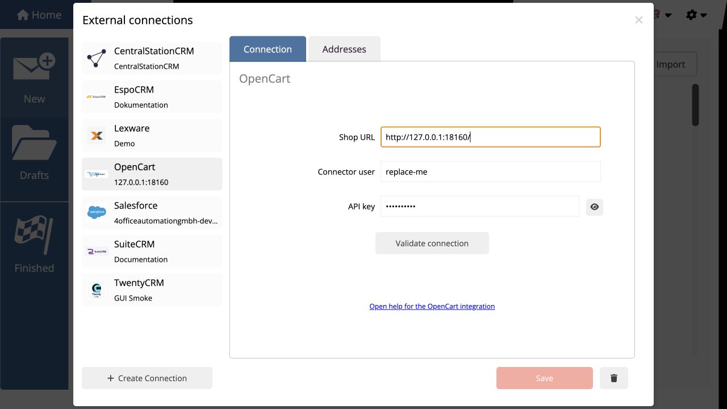This screenshot has width=727, height=409.
Task: Click the API key label
Action: point(362,206)
